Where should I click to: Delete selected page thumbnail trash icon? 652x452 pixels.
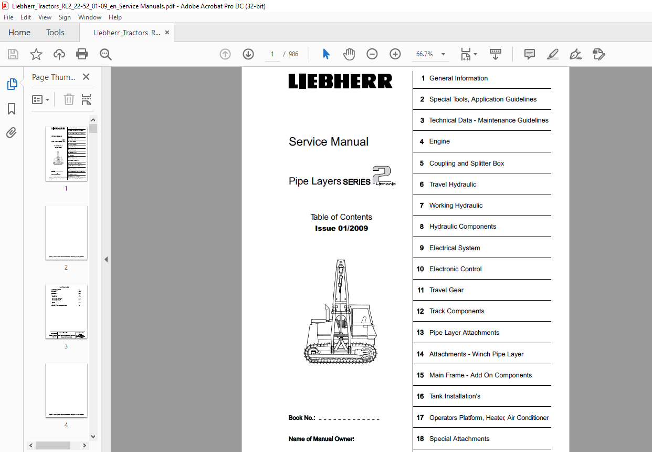click(69, 99)
